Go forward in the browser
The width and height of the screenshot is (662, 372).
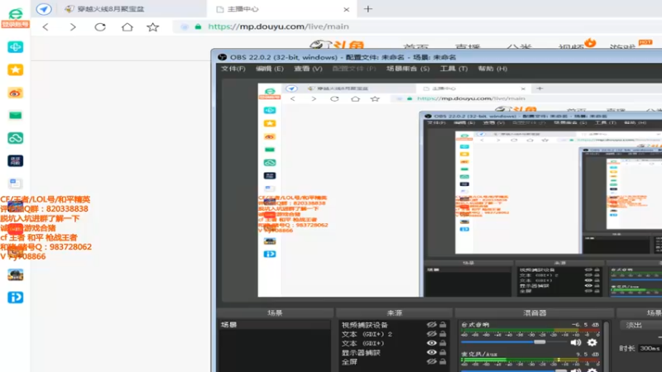tap(73, 27)
